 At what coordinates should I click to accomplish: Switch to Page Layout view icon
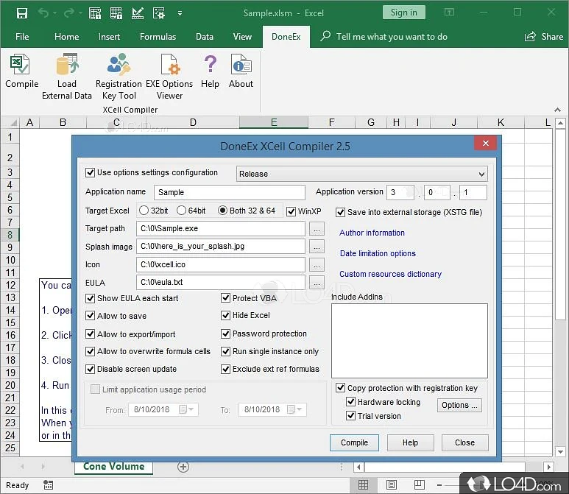tap(391, 485)
